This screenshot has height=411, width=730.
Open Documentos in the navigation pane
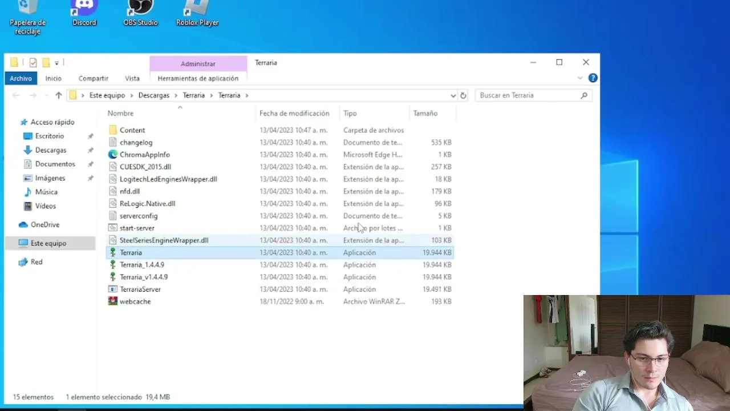pyautogui.click(x=55, y=164)
